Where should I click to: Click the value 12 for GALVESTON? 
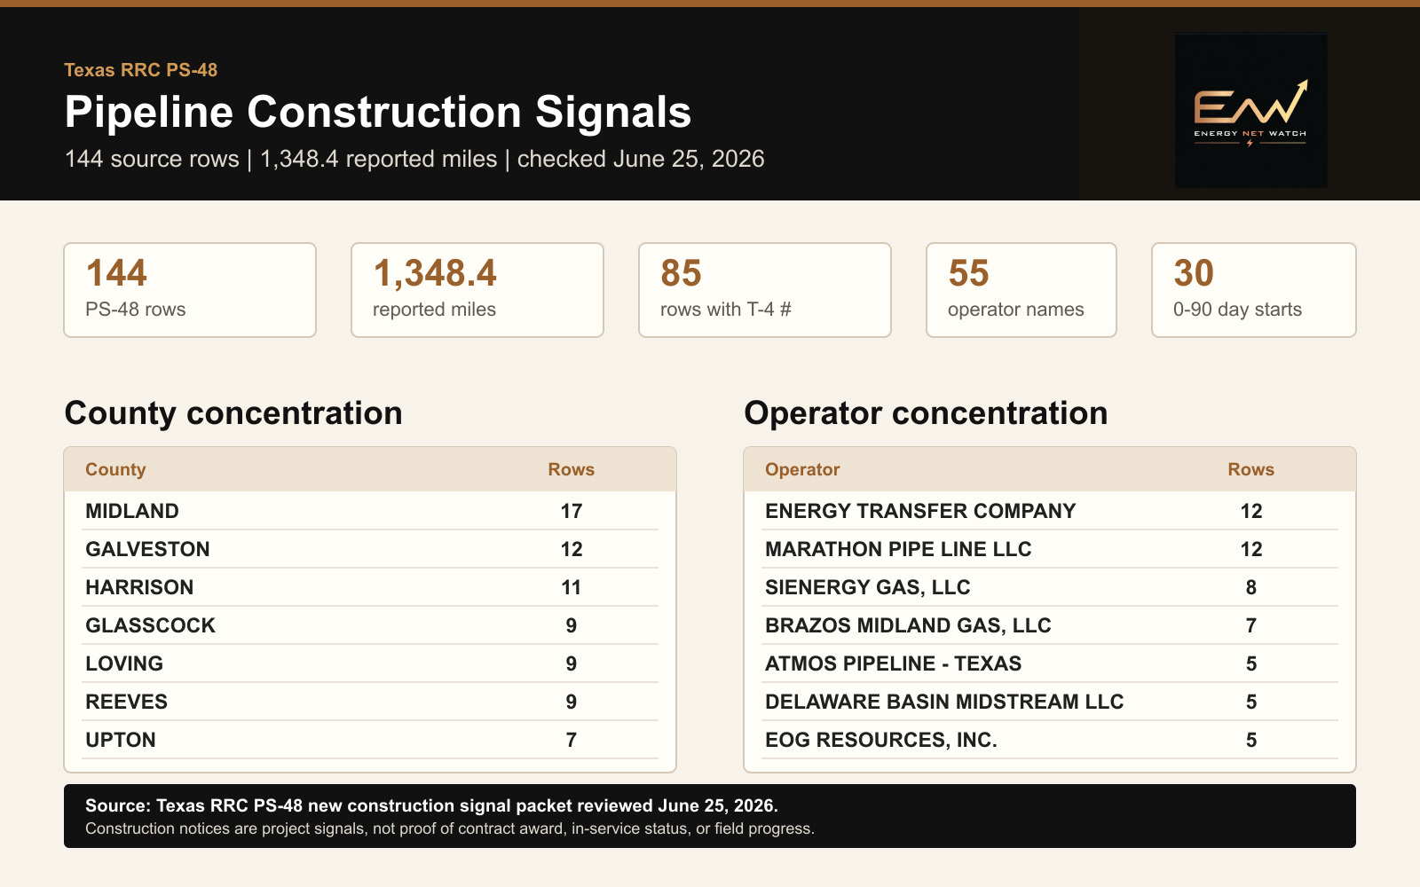(572, 549)
